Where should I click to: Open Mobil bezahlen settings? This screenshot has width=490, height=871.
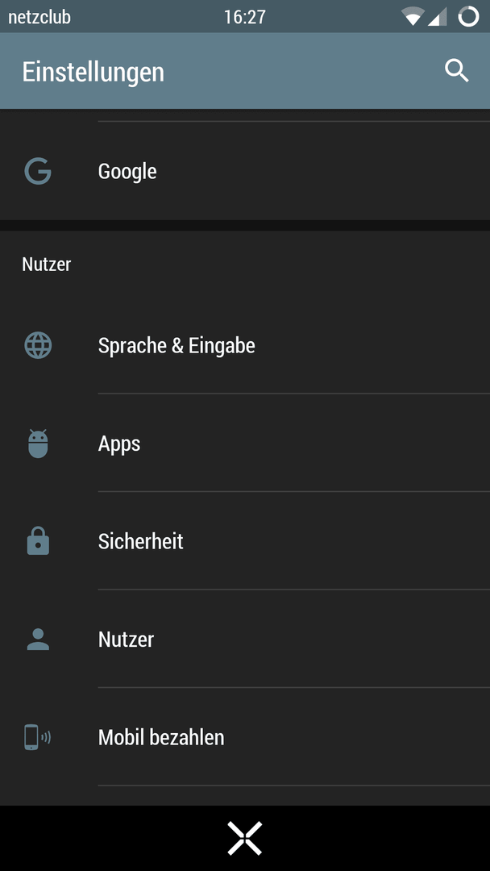245,737
